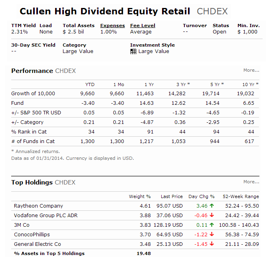
Task: Open the 3M Co holding
Action: 22,225
